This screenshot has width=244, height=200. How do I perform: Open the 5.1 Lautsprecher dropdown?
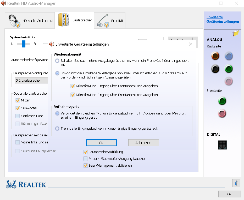tap(31, 80)
